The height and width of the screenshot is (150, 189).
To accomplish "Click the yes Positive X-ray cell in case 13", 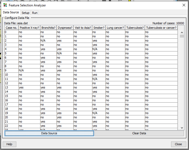I will click(x=29, y=87).
